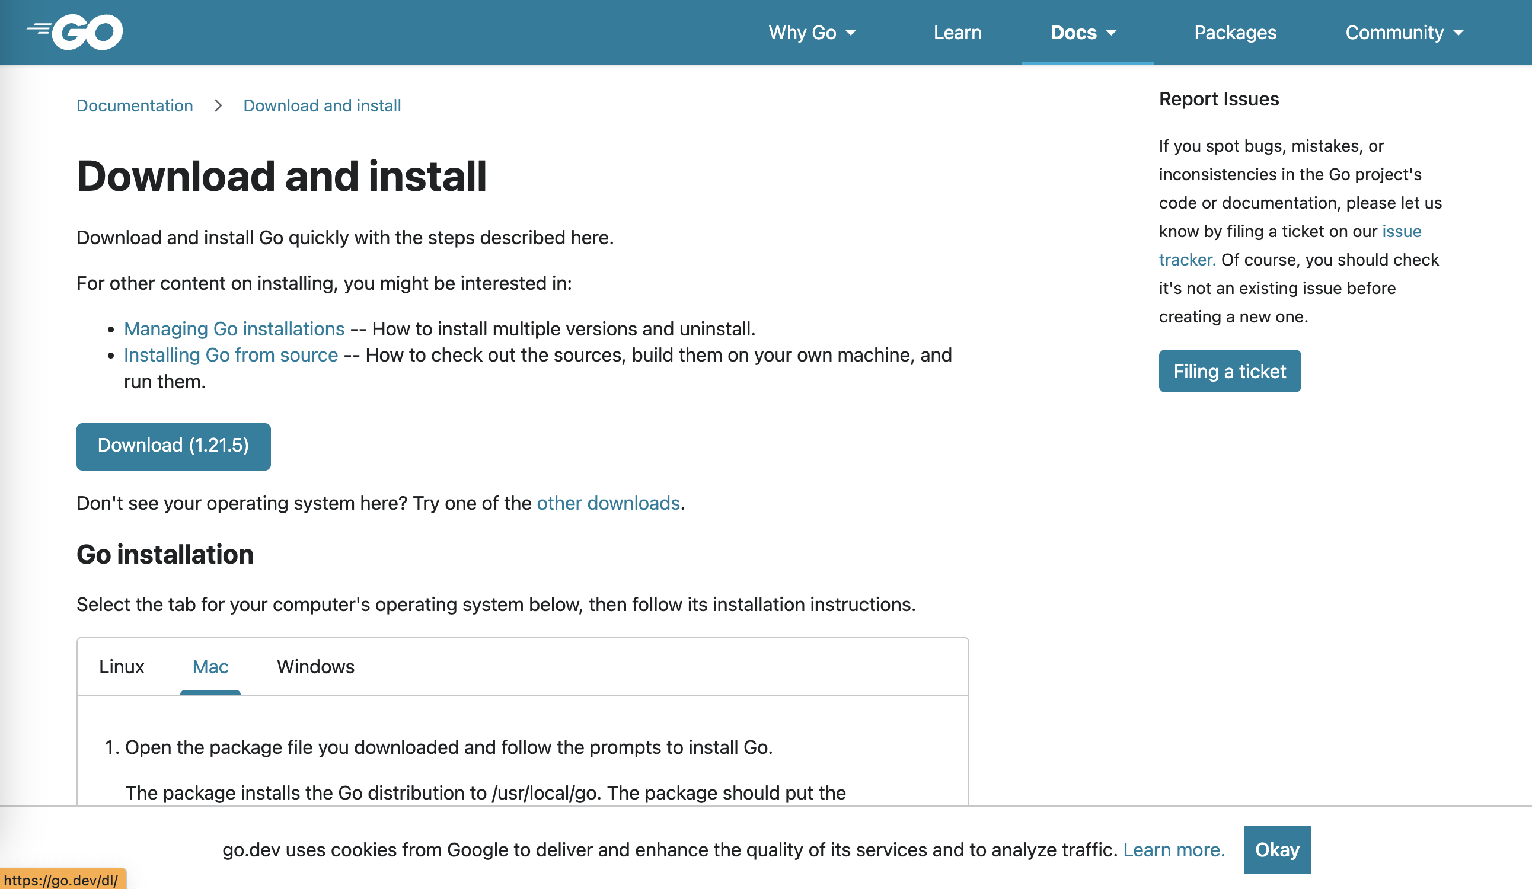
Task: Open Managing Go installations link
Action: (234, 329)
